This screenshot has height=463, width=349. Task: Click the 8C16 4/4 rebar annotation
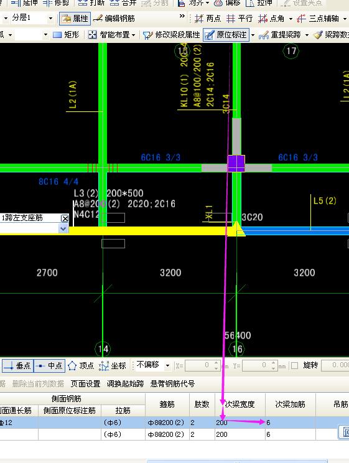point(58,182)
